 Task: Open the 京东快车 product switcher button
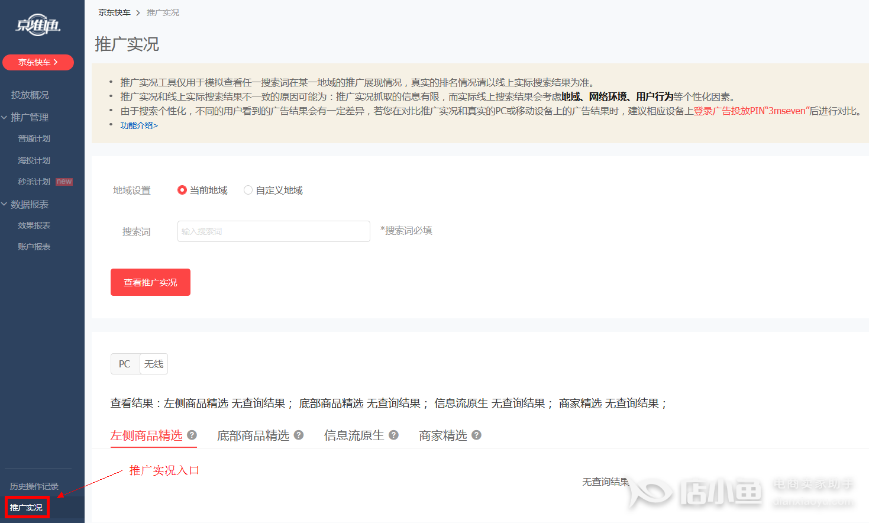click(38, 62)
